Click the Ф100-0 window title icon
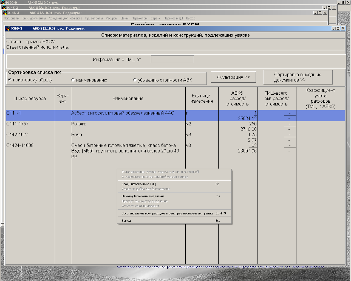Viewport: 351px width, 281px height. [x=3, y=2]
